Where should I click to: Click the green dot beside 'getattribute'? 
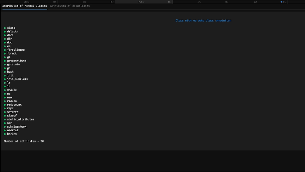coord(5,61)
